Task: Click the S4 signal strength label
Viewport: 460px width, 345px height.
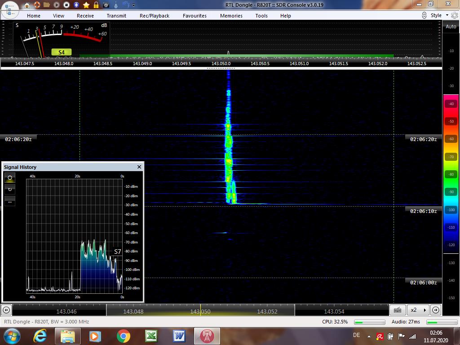Action: point(61,52)
